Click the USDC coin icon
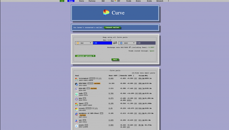This screenshot has height=130, width=229. pos(121,43)
